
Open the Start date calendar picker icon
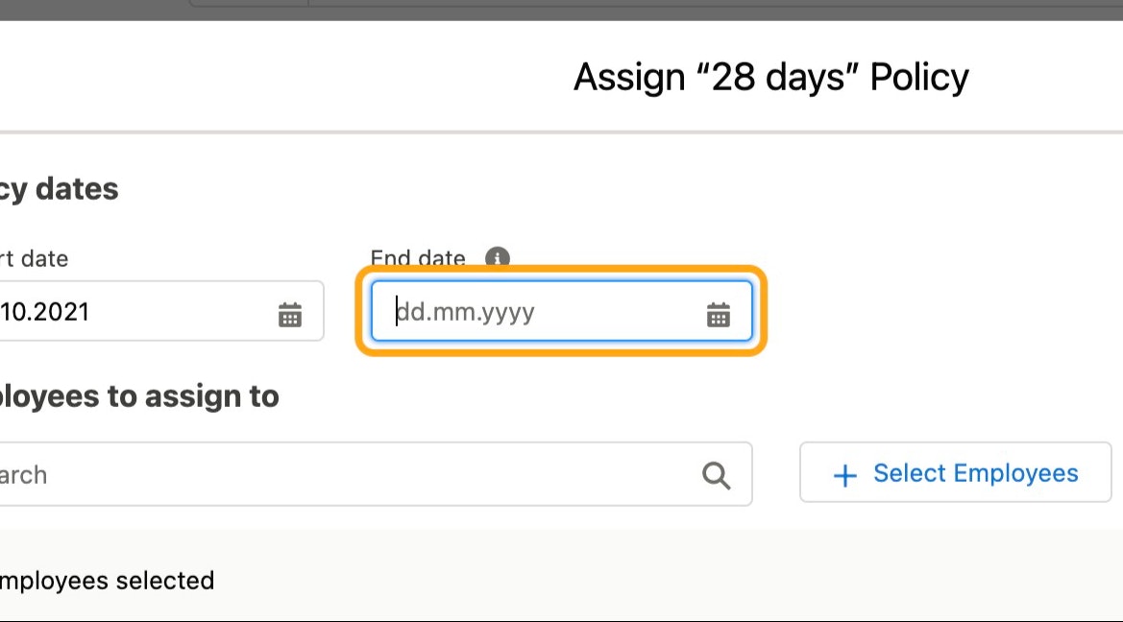click(290, 314)
